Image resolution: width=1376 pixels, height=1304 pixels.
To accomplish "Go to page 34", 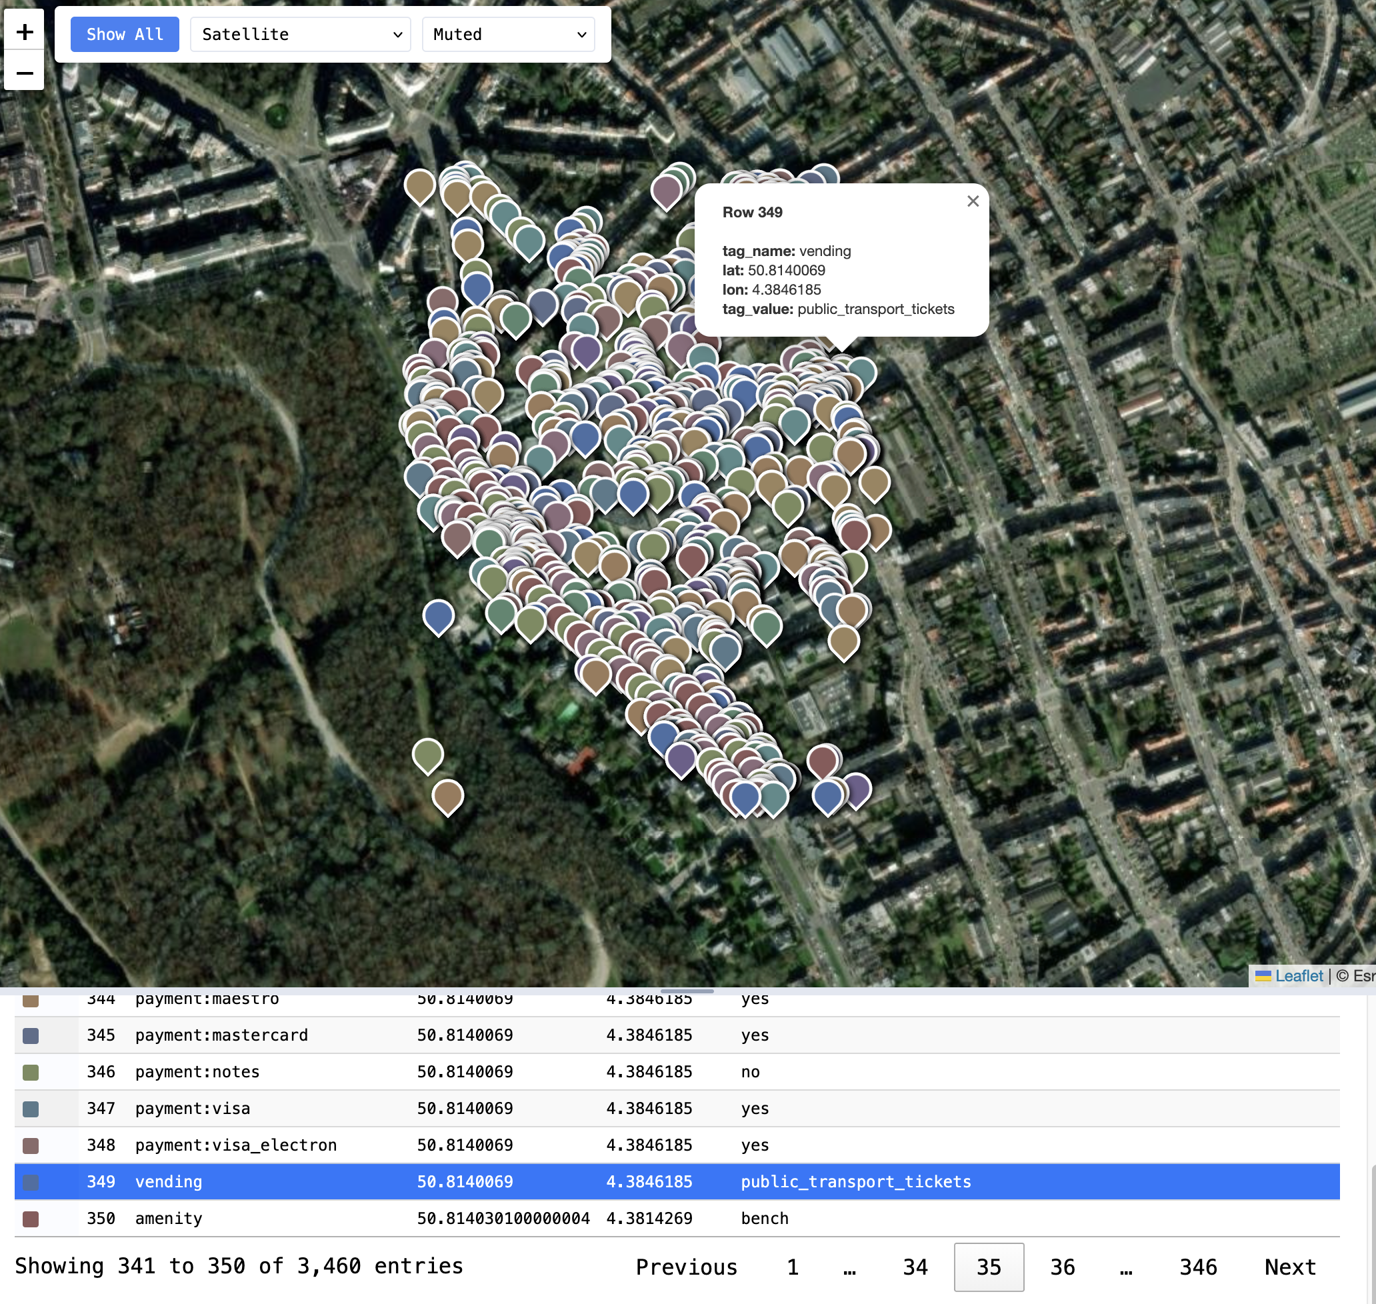I will coord(915,1267).
